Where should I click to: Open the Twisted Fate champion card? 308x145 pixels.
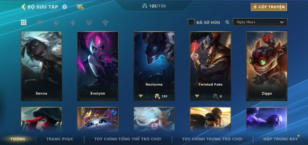click(210, 66)
